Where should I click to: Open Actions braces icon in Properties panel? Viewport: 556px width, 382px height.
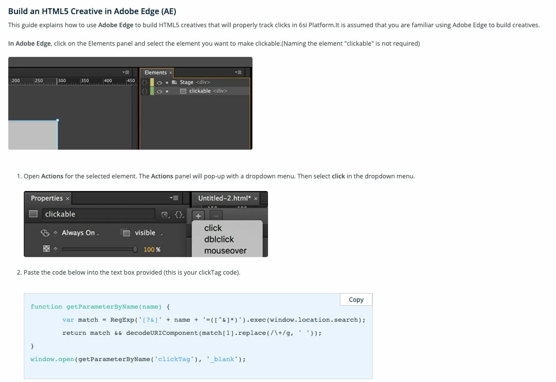pyautogui.click(x=179, y=214)
